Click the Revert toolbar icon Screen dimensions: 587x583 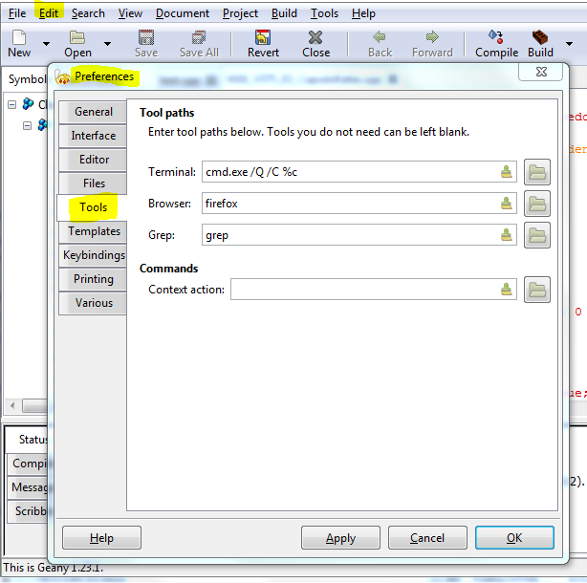(x=263, y=37)
